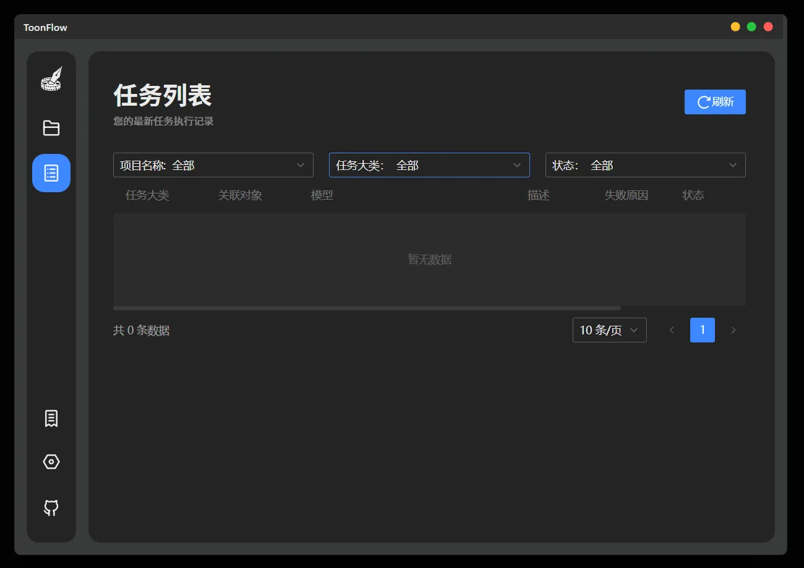Screen dimensions: 804x568
Task: Click the ToonFlow title bar text
Action: [x=45, y=28]
